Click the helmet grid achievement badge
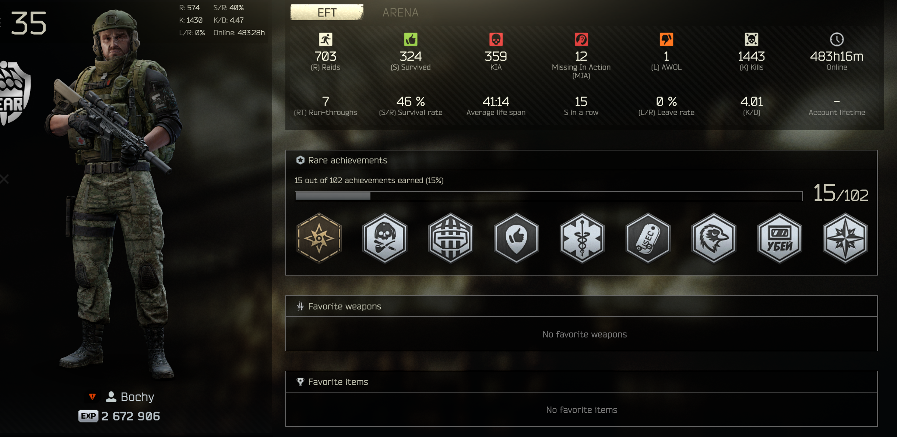897x437 pixels. [450, 238]
